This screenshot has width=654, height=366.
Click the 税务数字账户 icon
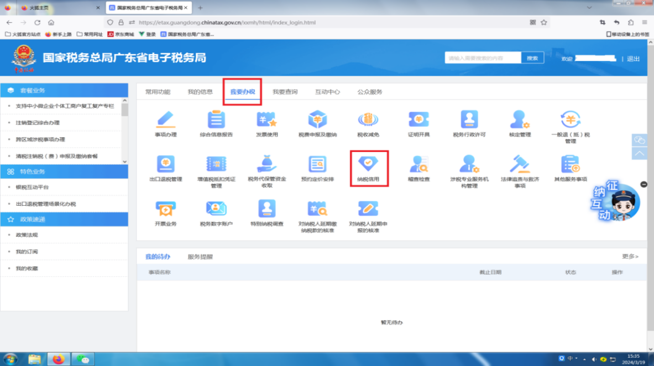click(216, 209)
